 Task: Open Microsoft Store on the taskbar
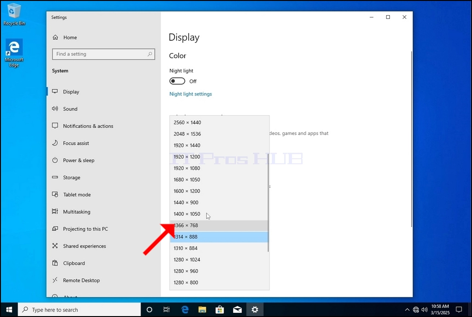click(x=220, y=310)
